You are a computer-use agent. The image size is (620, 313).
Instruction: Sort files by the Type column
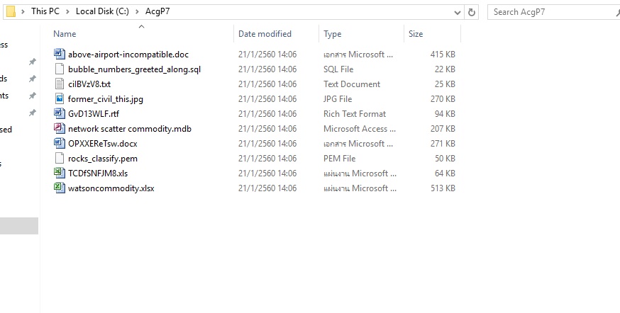[x=332, y=34]
